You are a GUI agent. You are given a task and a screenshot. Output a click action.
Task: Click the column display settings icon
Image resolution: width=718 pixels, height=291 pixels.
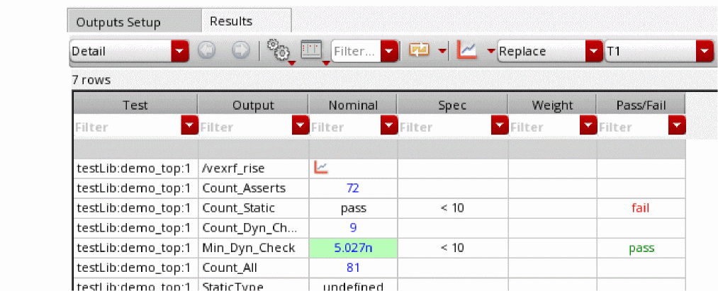[x=314, y=51]
